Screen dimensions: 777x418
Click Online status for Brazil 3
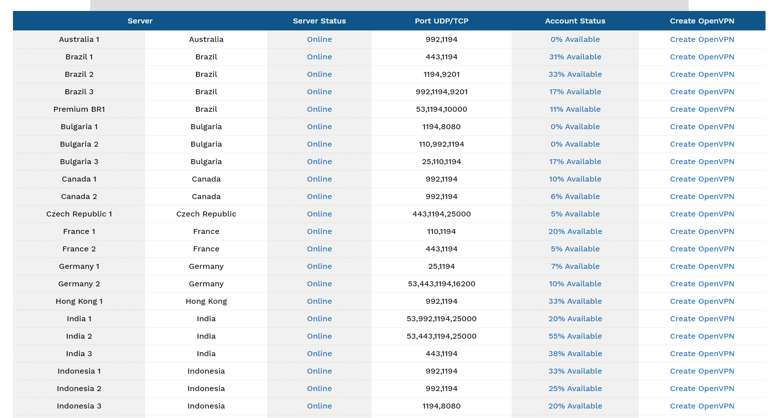point(319,92)
